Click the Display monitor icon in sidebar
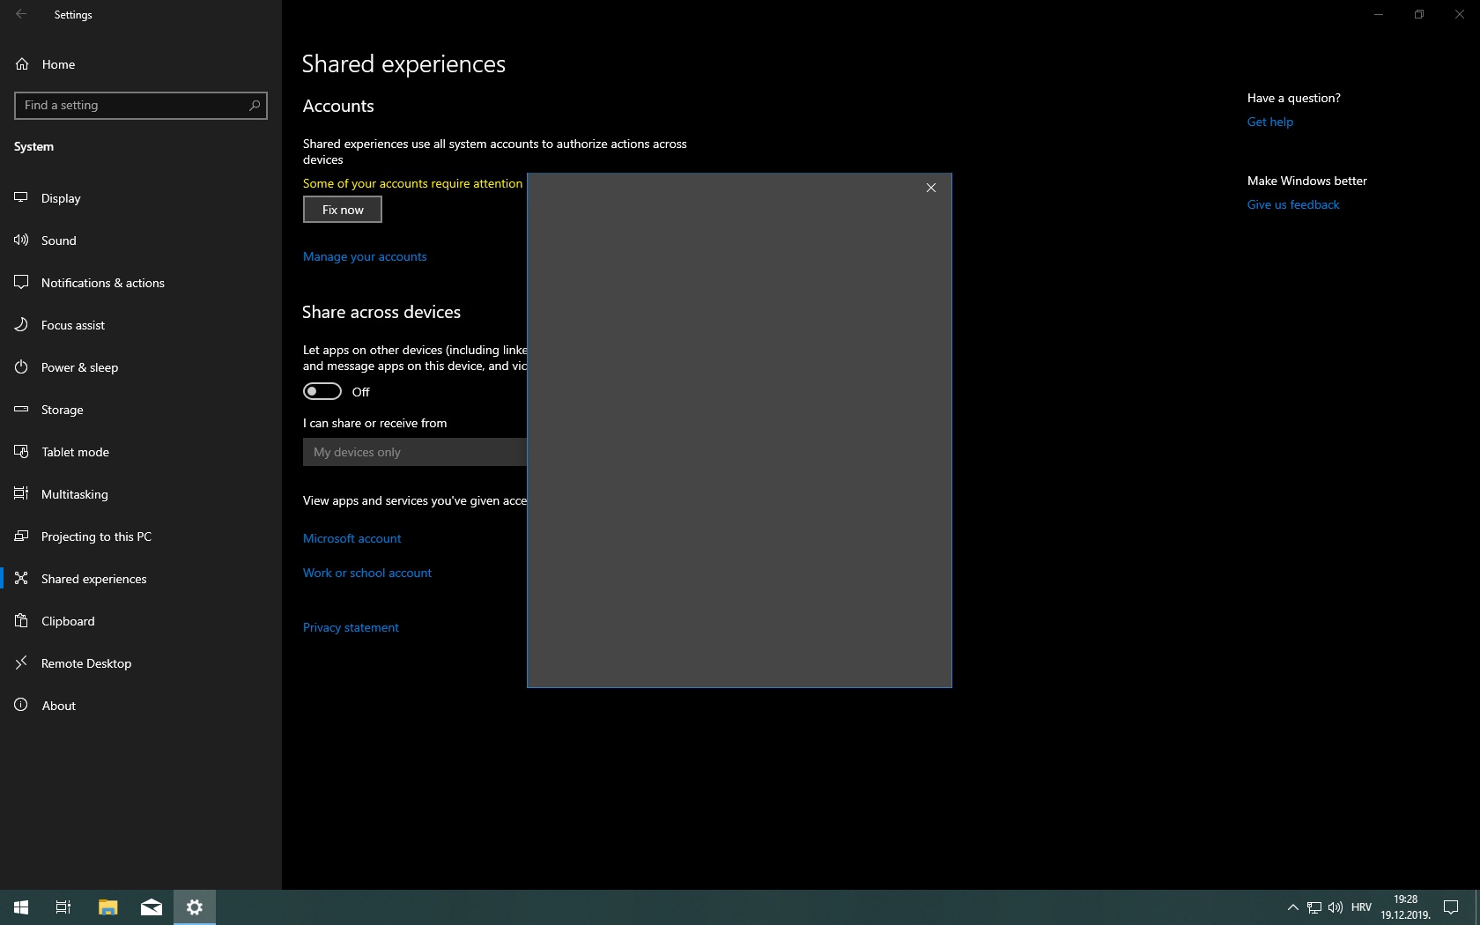 click(21, 198)
